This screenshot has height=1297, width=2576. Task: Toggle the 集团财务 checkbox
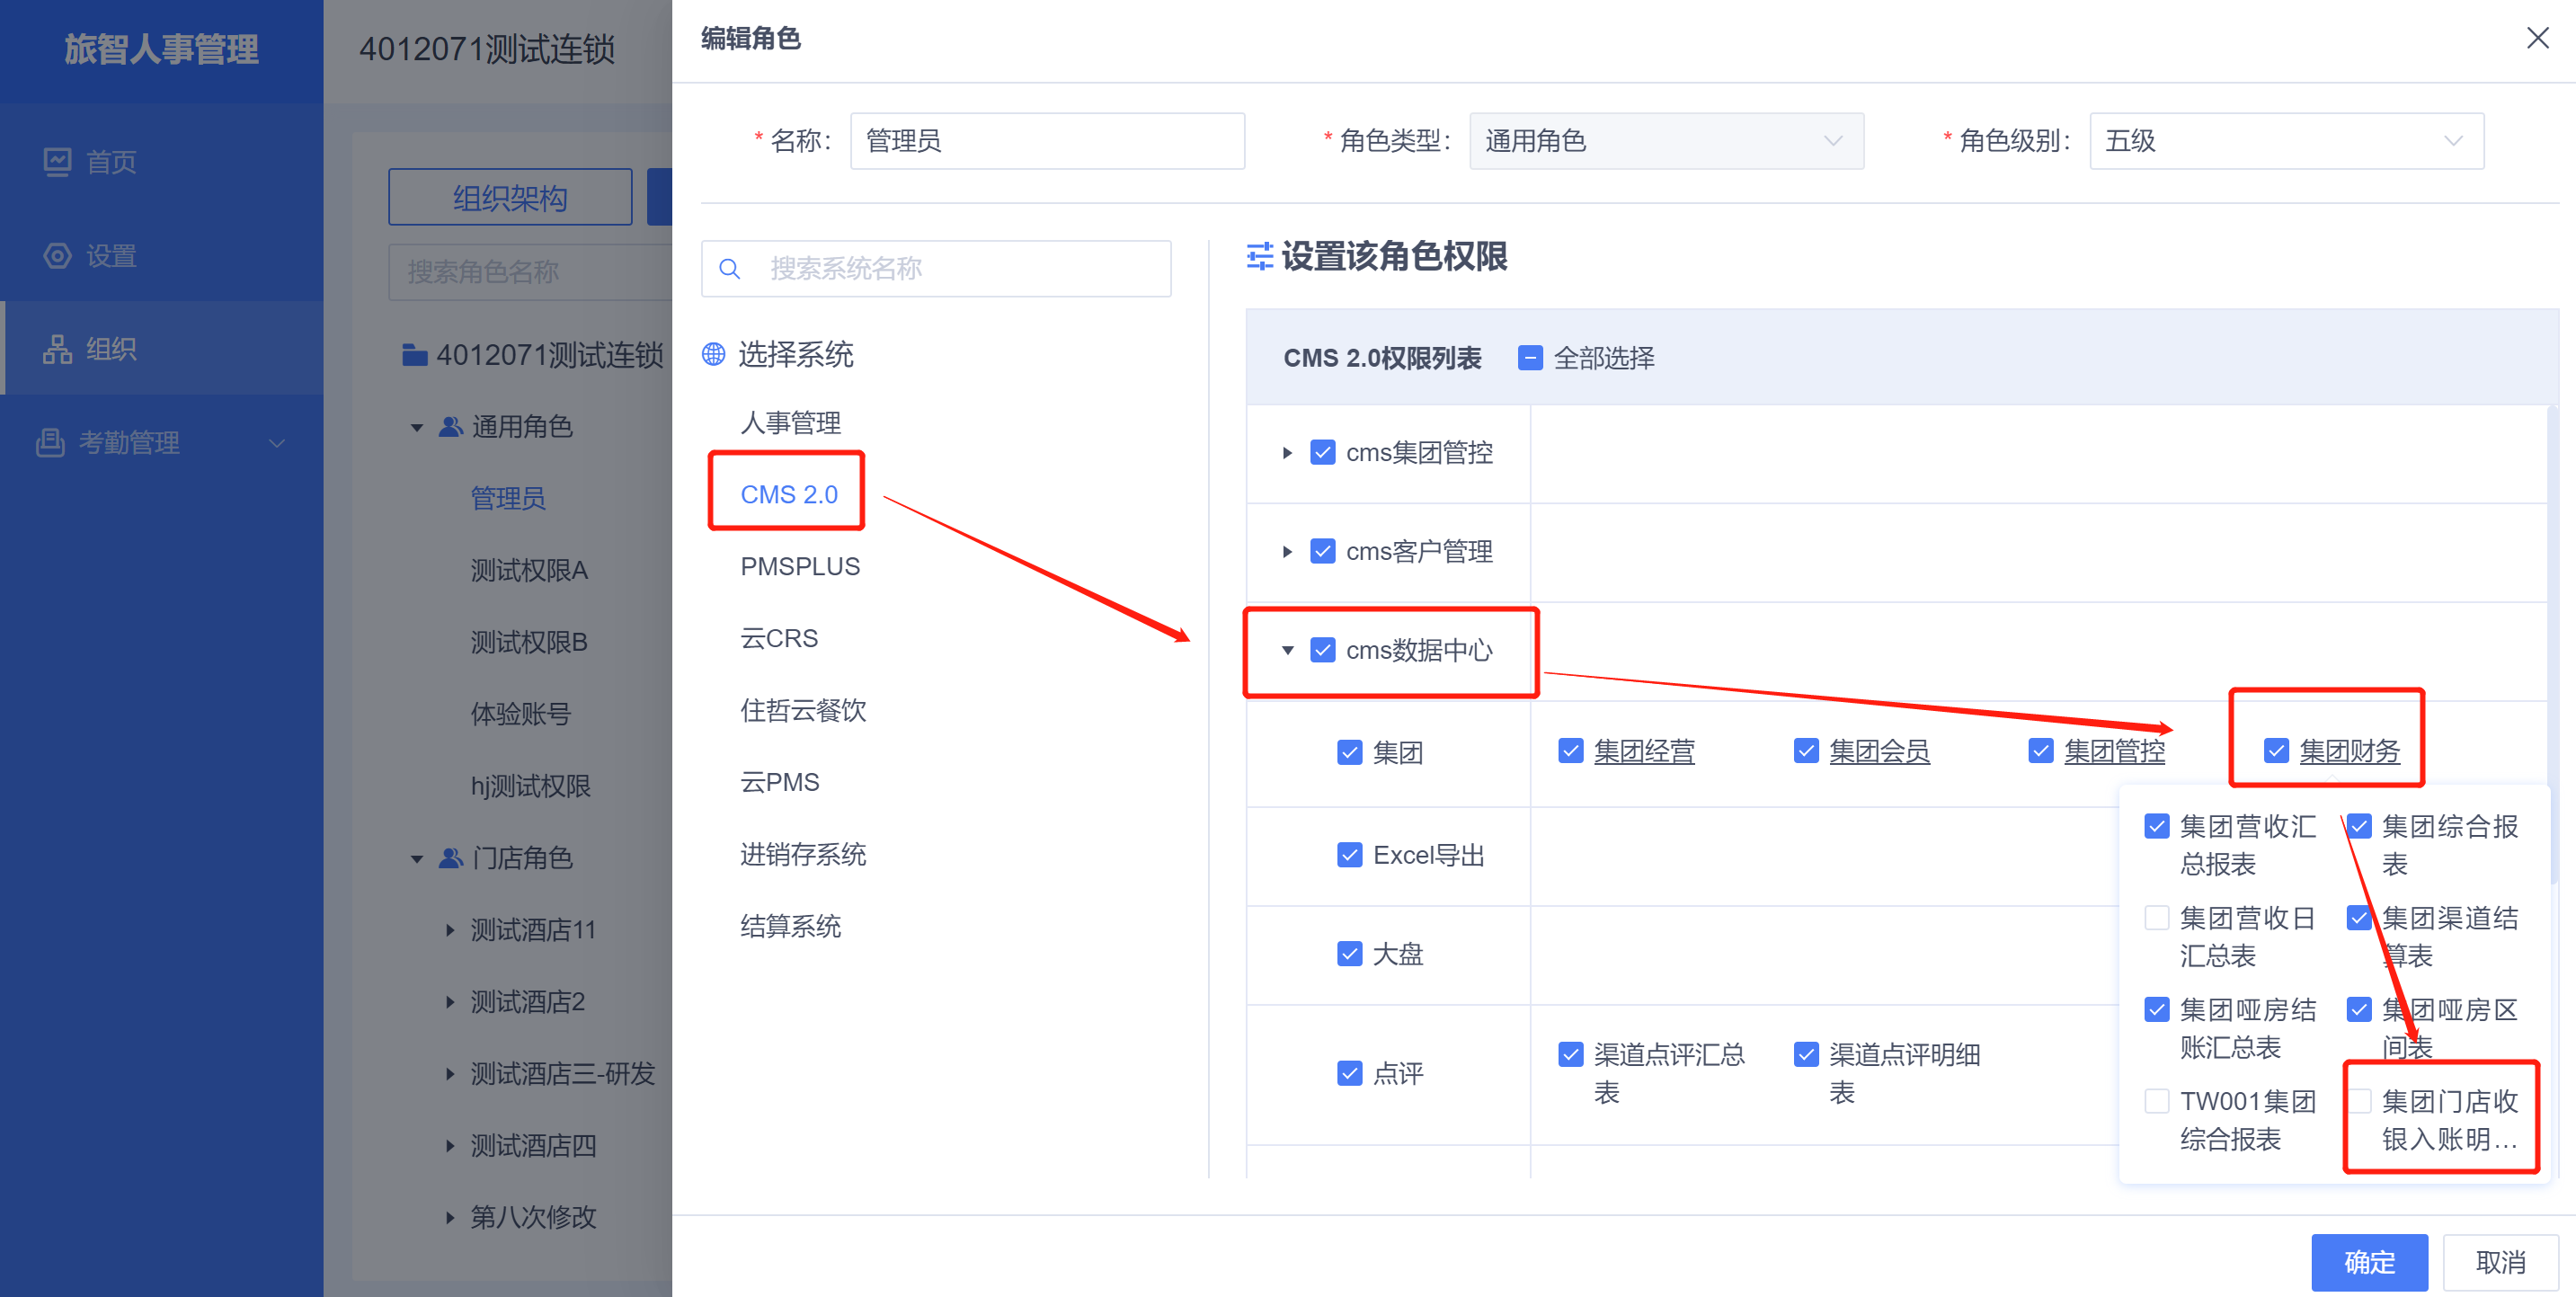[x=2276, y=750]
